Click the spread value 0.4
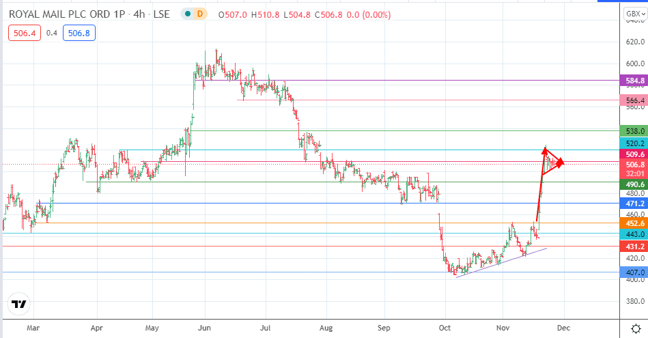Screen dimensions: 648x338 [x=52, y=33]
